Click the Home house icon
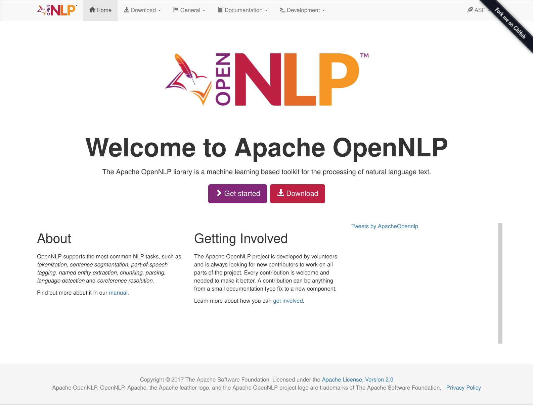This screenshot has height=405, width=533. click(x=92, y=10)
